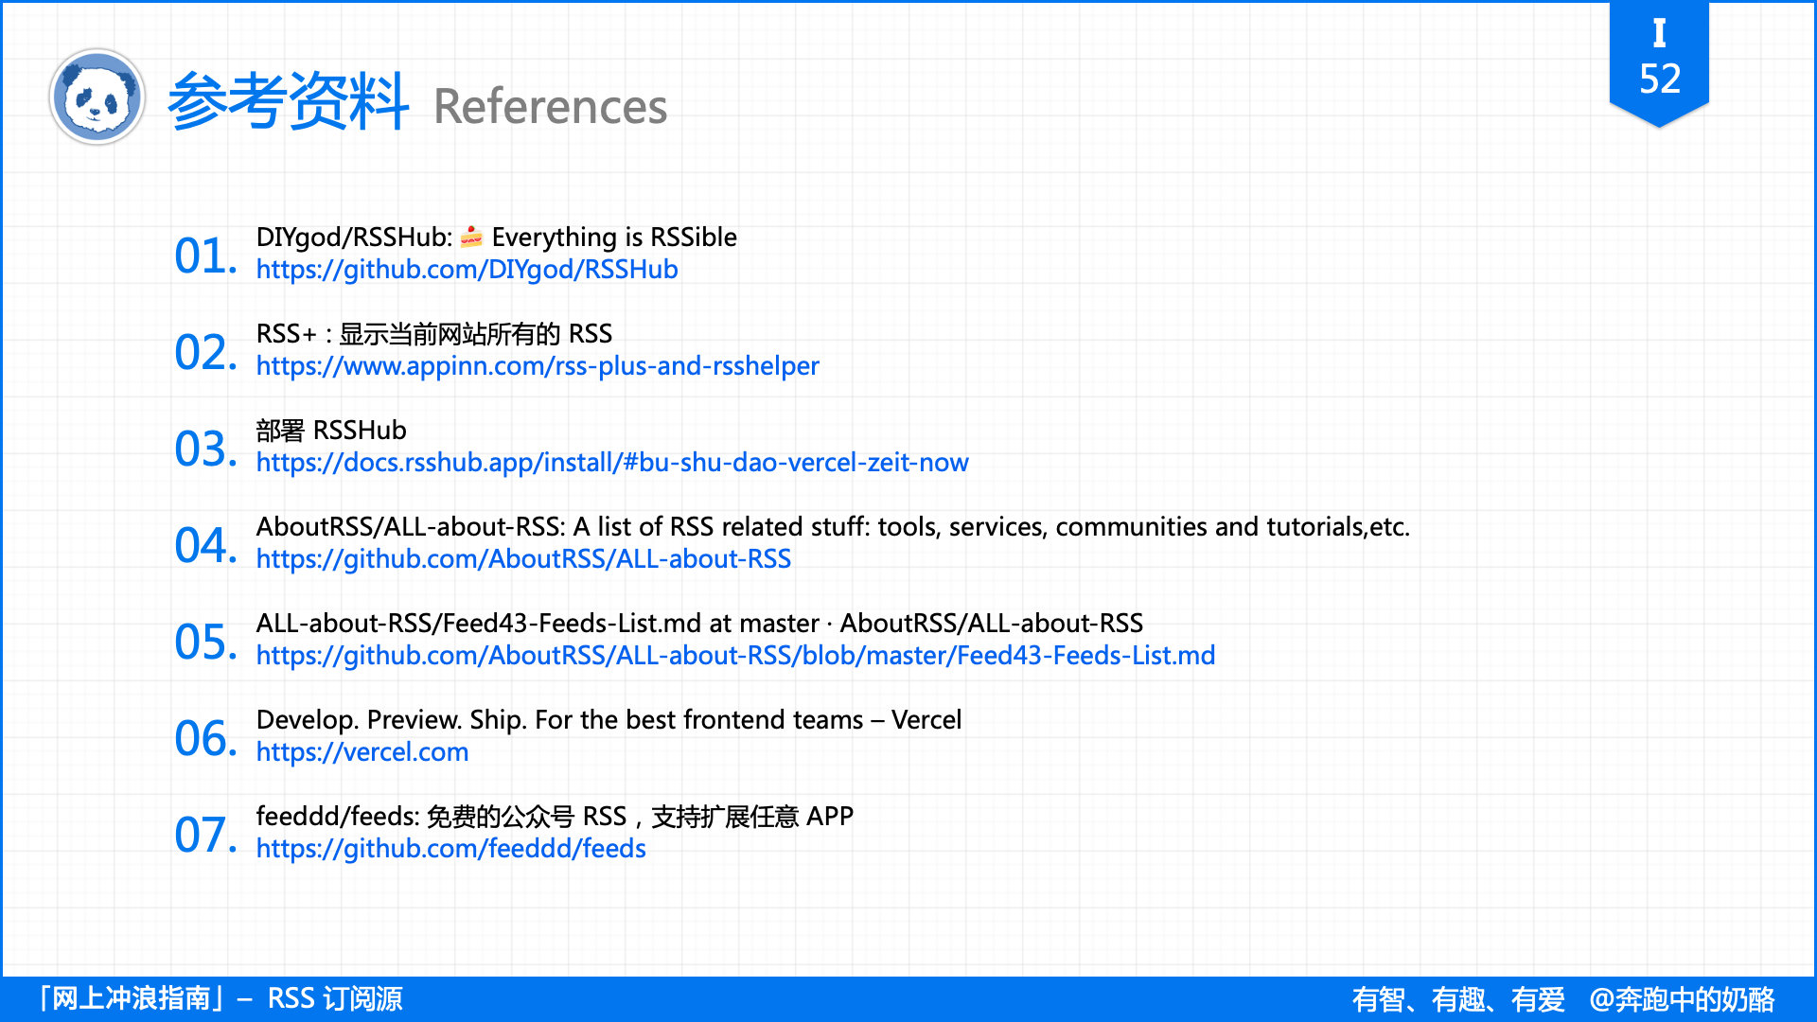Screen dimensions: 1817x1022
Task: Open the github.com/DIYgod/RSSHub link
Action: click(467, 270)
